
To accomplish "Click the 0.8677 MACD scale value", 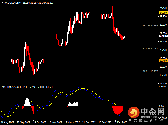I will tap(163, 87).
